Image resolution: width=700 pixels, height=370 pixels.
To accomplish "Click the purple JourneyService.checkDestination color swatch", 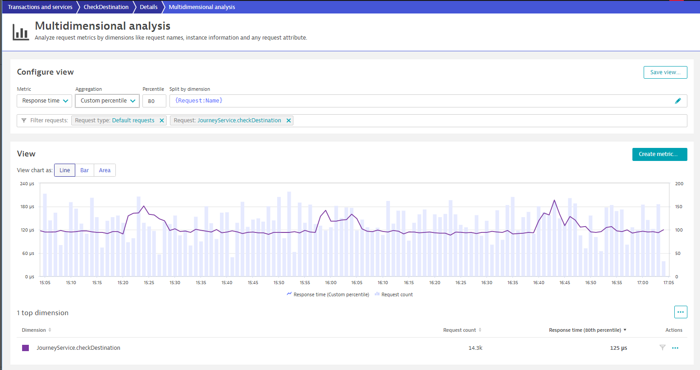I will click(x=26, y=348).
